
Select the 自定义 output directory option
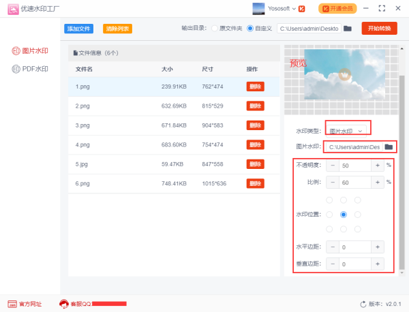250,29
